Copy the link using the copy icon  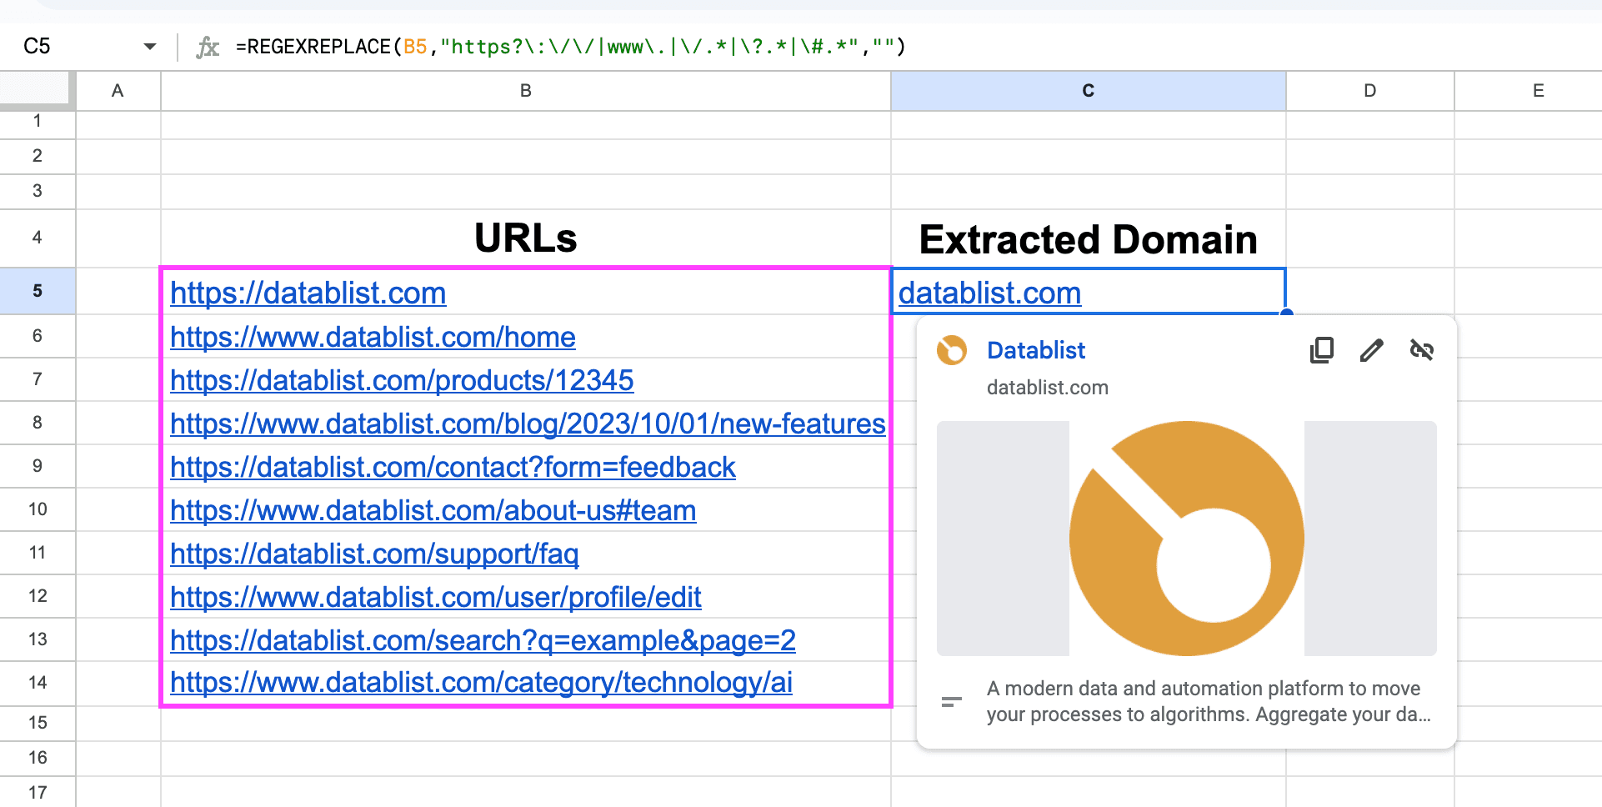pos(1321,350)
